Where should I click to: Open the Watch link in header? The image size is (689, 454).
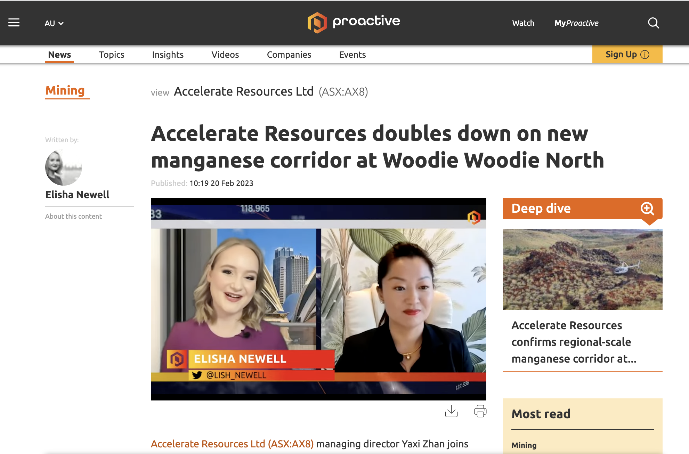(x=523, y=23)
